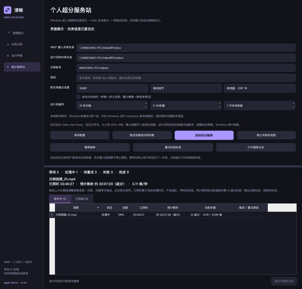Click 取消并删除任务 button
This screenshot has height=289, width=302.
click(284, 281)
